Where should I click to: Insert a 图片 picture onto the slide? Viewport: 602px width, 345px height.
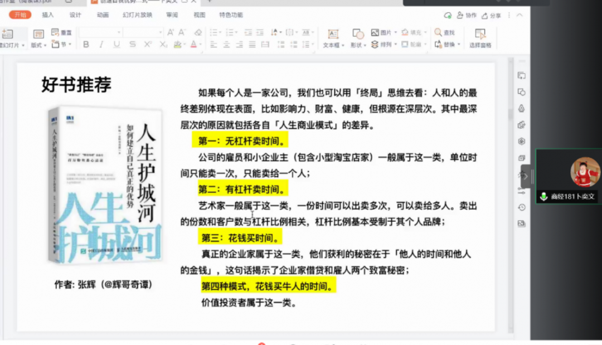[x=383, y=32]
